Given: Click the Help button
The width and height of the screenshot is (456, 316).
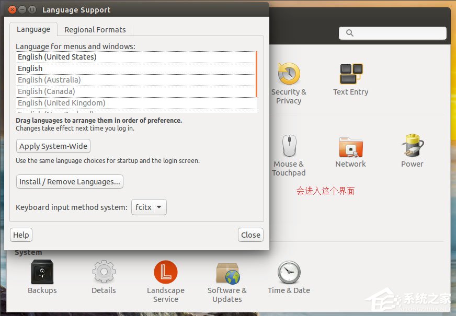Looking at the screenshot, I should 21,235.
